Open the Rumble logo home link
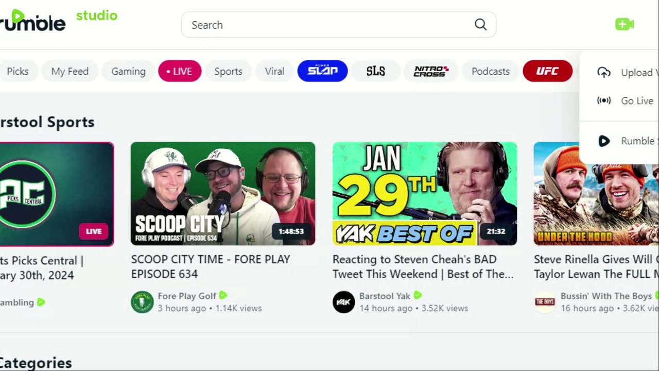 click(x=32, y=21)
